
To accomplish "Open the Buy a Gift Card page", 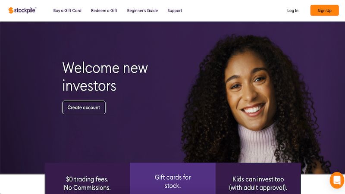I will click(67, 10).
